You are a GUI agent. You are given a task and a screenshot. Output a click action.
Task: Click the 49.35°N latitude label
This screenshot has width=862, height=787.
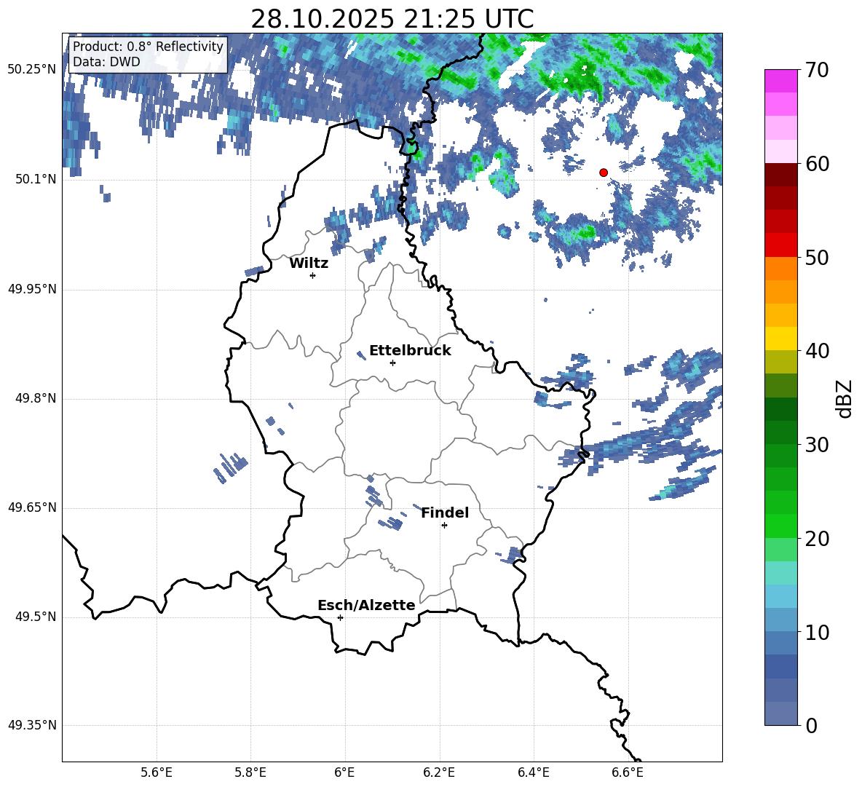[x=32, y=725]
